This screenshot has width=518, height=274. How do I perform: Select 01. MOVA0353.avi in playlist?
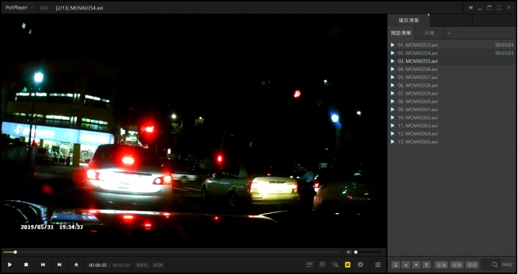[452, 45]
